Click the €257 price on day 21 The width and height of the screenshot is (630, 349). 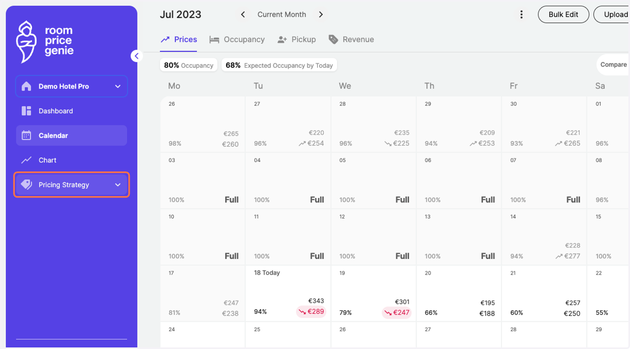coord(573,303)
